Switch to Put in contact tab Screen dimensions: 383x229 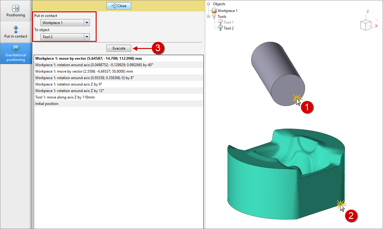(x=16, y=32)
